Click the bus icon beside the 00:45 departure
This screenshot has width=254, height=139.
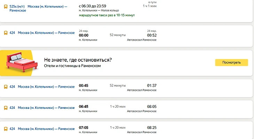tap(6, 87)
